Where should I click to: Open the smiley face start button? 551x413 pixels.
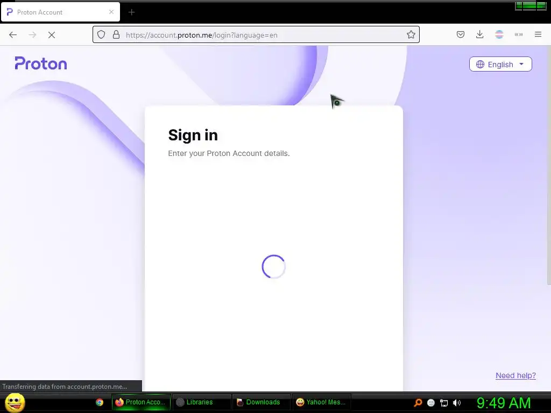click(15, 402)
